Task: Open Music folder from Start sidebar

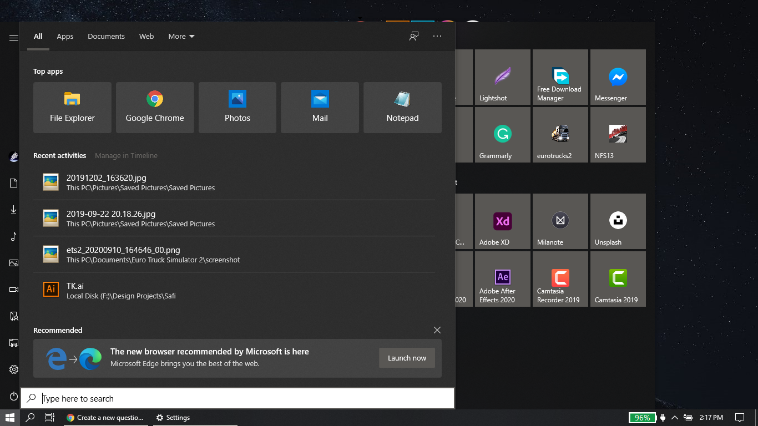Action: 14,236
